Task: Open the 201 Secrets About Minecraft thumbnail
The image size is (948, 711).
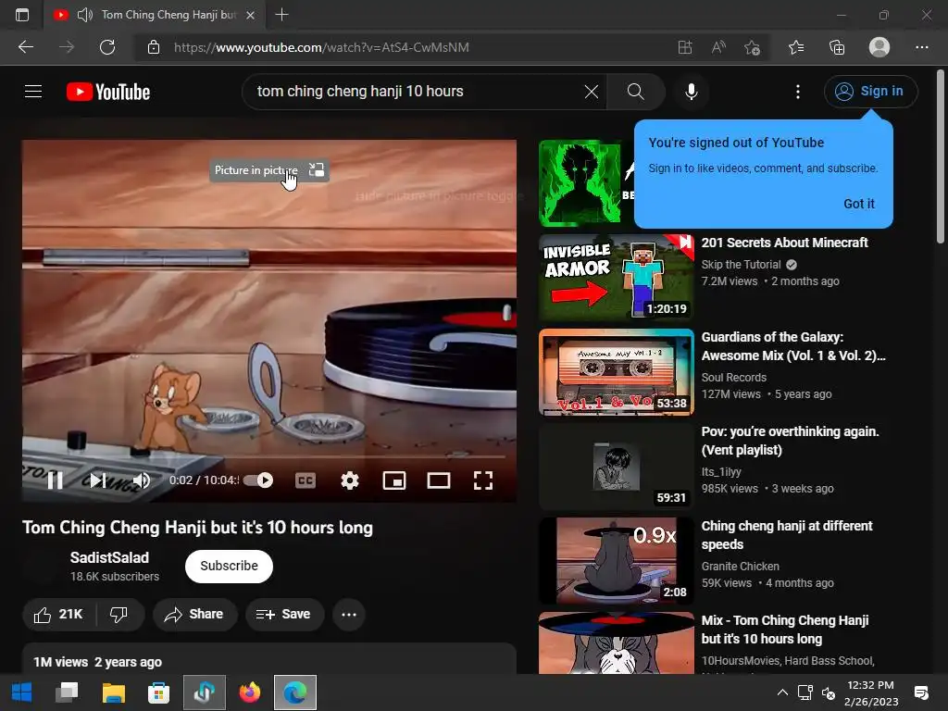Action: click(616, 278)
